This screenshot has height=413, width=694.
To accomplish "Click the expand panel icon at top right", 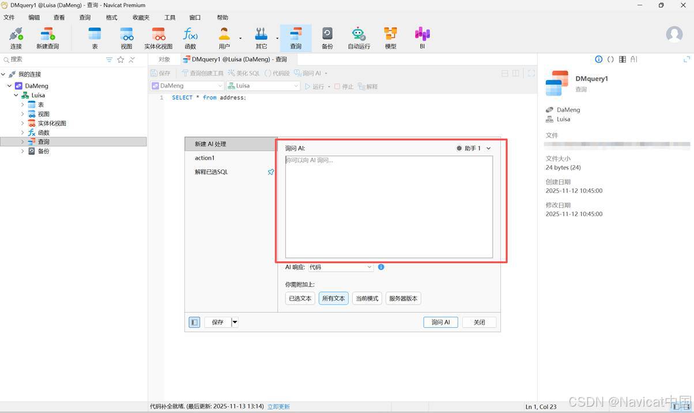I will click(687, 59).
